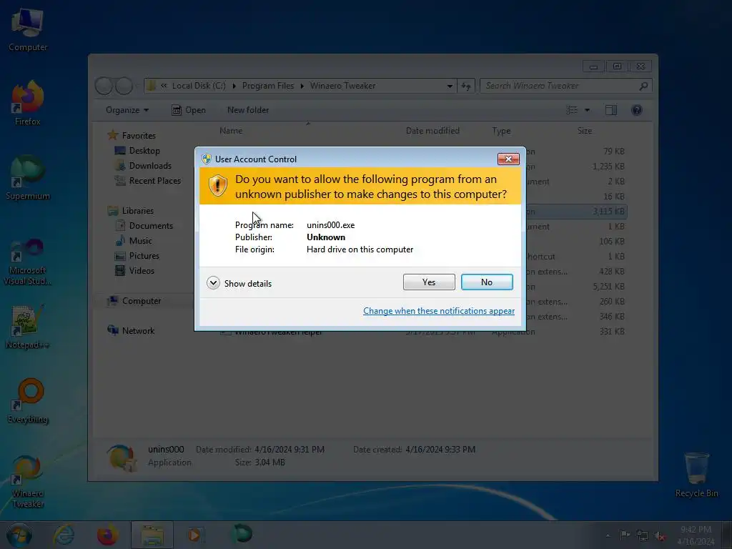Show hidden tray icons arrow

click(608, 535)
